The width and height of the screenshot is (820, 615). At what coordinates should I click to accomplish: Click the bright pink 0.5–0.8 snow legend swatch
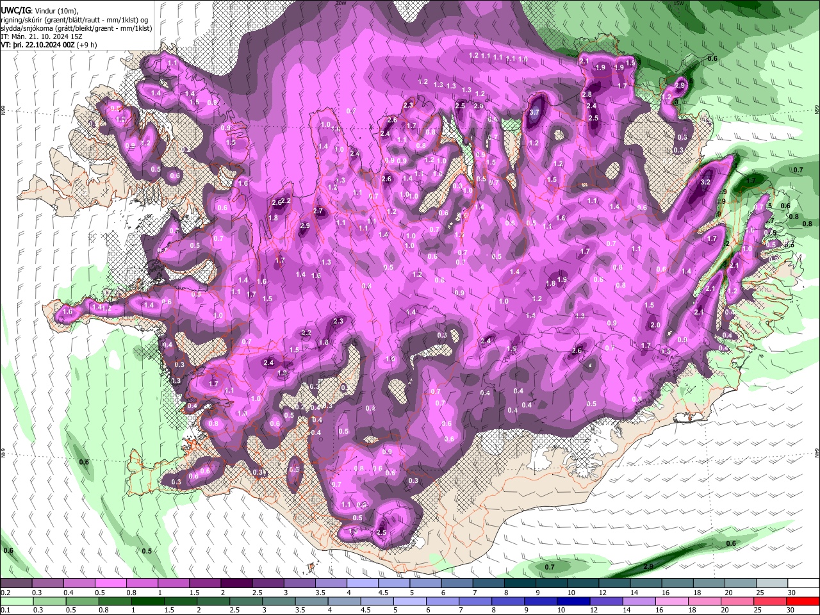click(110, 584)
